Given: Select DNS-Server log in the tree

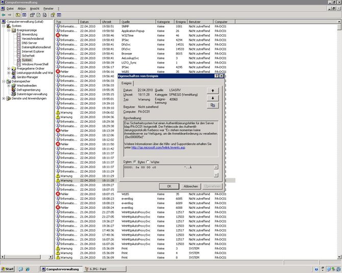Looking at the screenshot, I should [30, 43].
